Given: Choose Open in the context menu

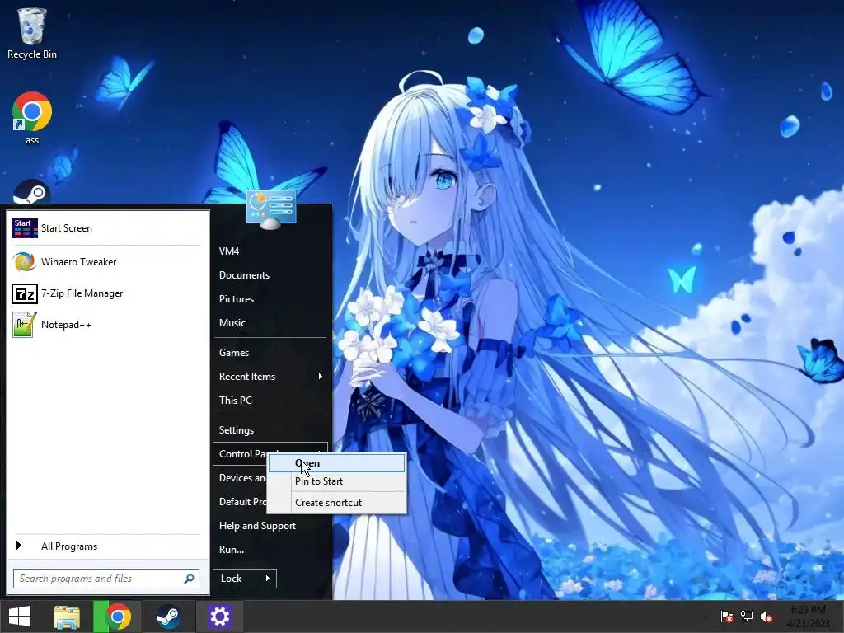Looking at the screenshot, I should pyautogui.click(x=337, y=463).
